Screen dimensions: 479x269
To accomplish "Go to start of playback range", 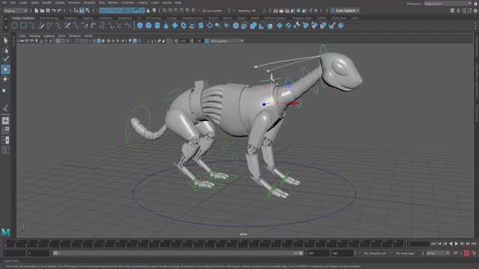I will coord(433,244).
